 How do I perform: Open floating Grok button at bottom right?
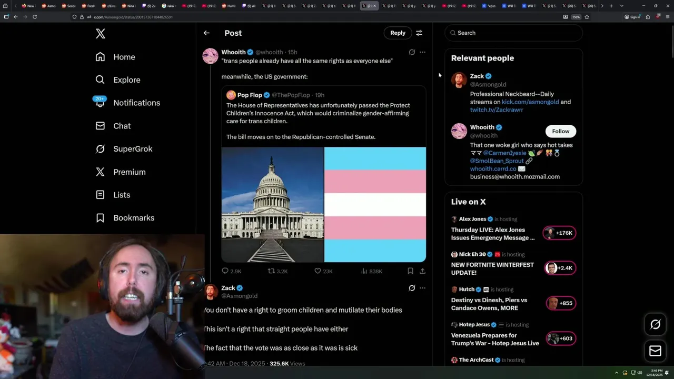tap(655, 324)
